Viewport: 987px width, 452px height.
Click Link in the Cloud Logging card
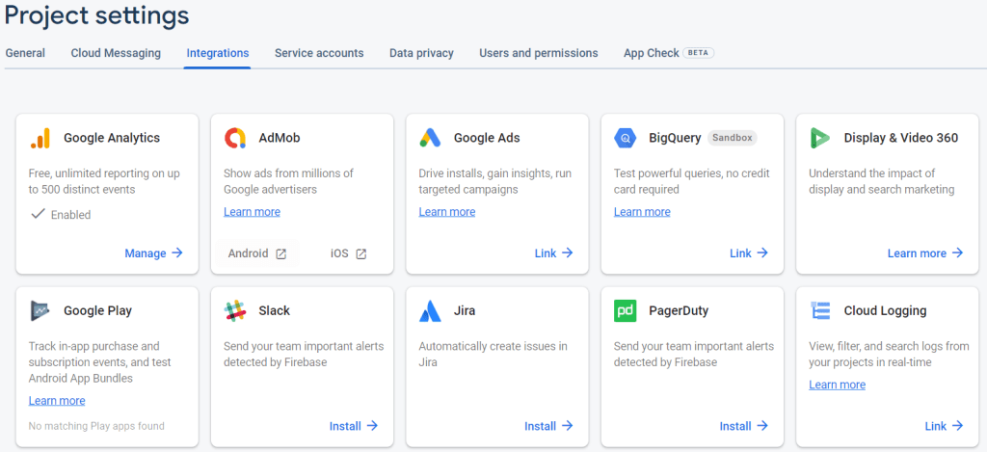[x=945, y=426]
